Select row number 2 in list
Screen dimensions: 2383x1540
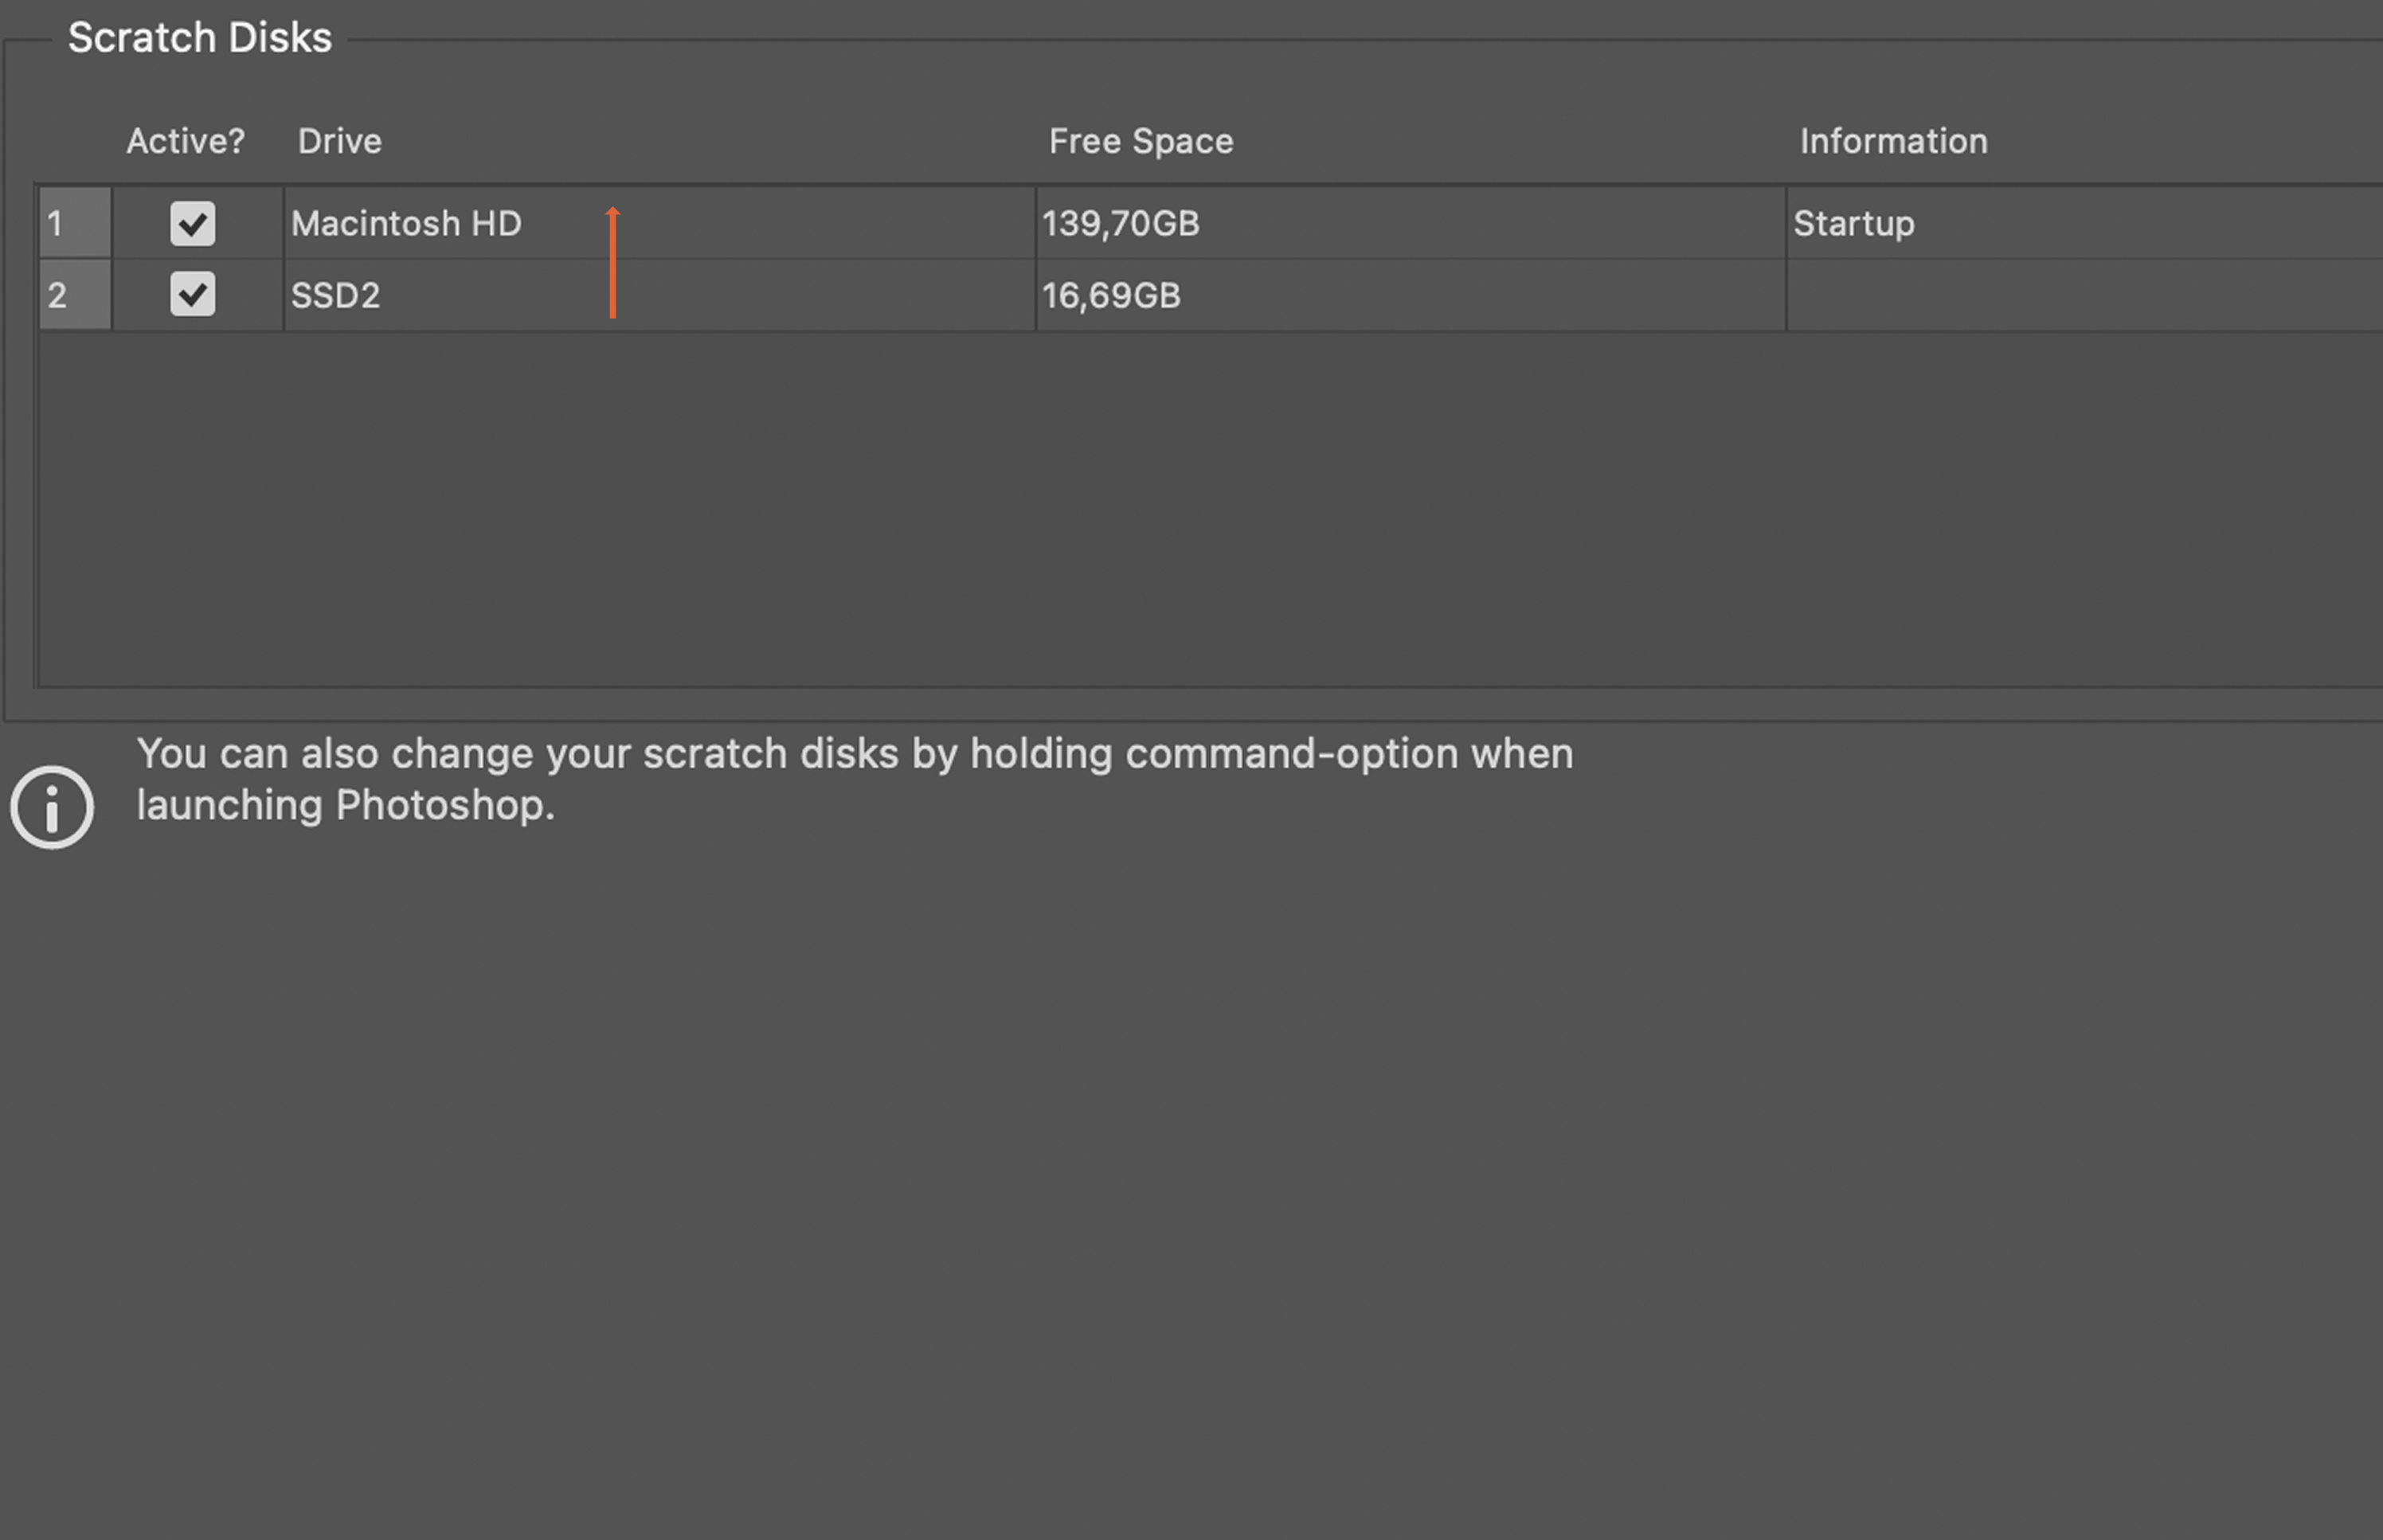pyautogui.click(x=74, y=295)
